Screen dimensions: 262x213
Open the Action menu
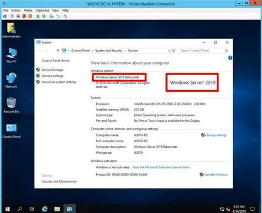coord(15,11)
